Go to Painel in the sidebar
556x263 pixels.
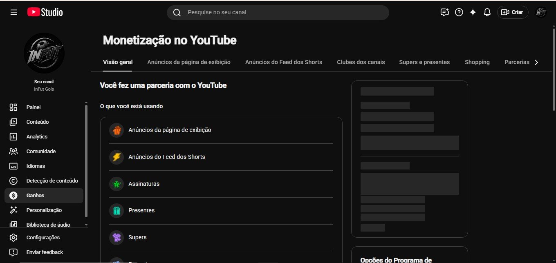point(44,107)
